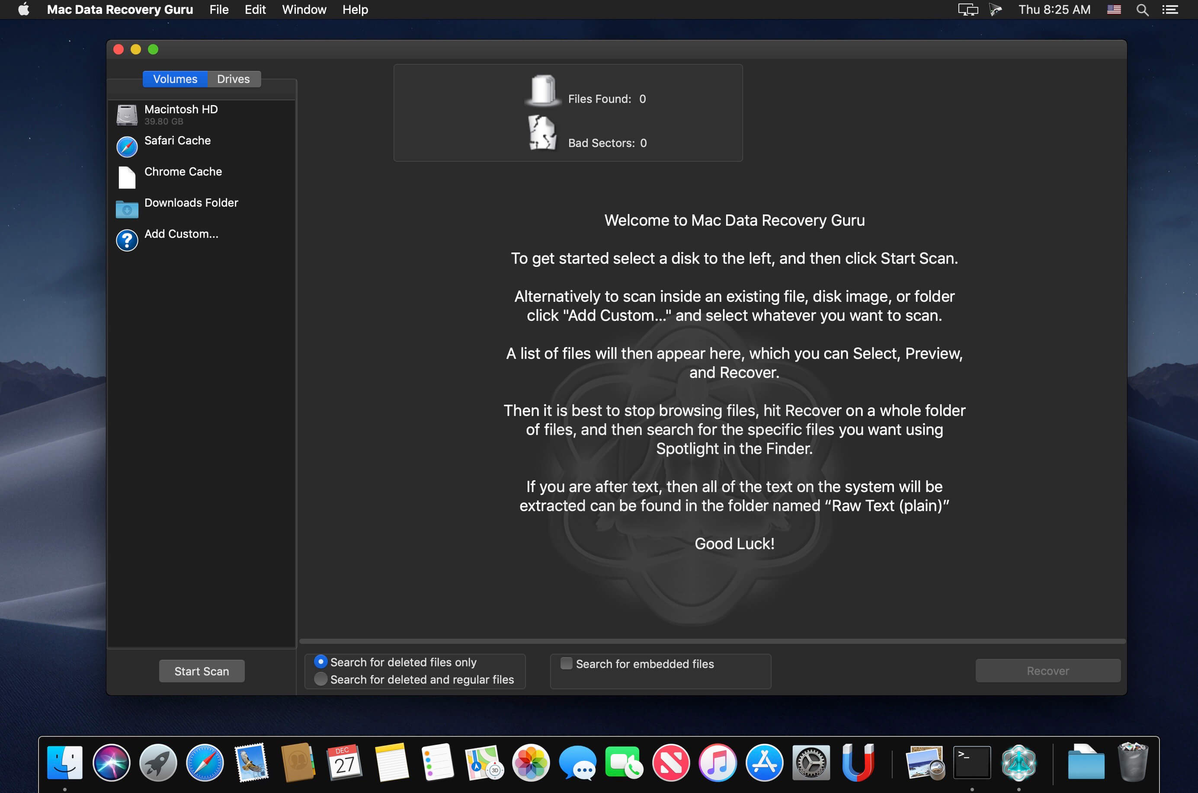
Task: Switch to the Volumes tab
Action: coord(175,79)
